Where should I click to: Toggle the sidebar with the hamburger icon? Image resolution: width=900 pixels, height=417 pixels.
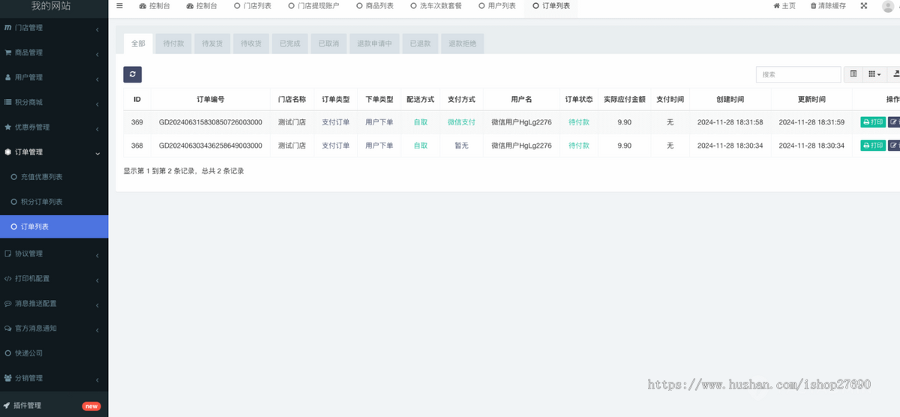coord(119,5)
